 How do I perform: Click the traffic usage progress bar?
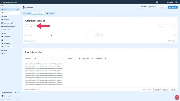click(x=162, y=7)
